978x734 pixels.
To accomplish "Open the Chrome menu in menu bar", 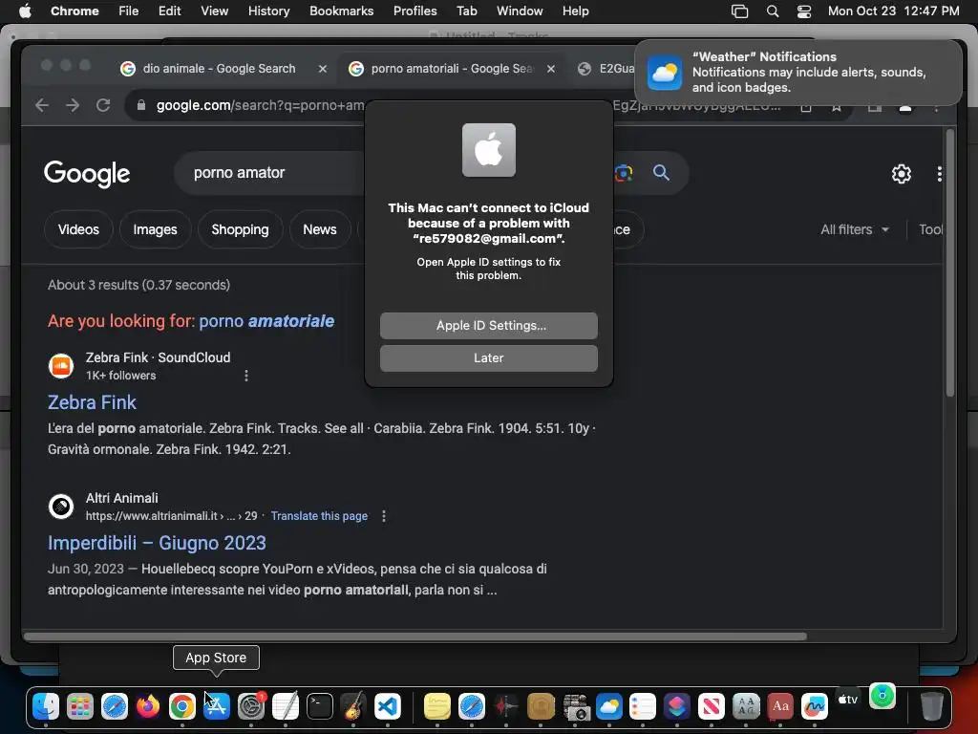I will point(74,11).
